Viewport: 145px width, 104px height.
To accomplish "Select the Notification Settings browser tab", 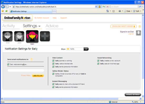I will pos(31,11).
